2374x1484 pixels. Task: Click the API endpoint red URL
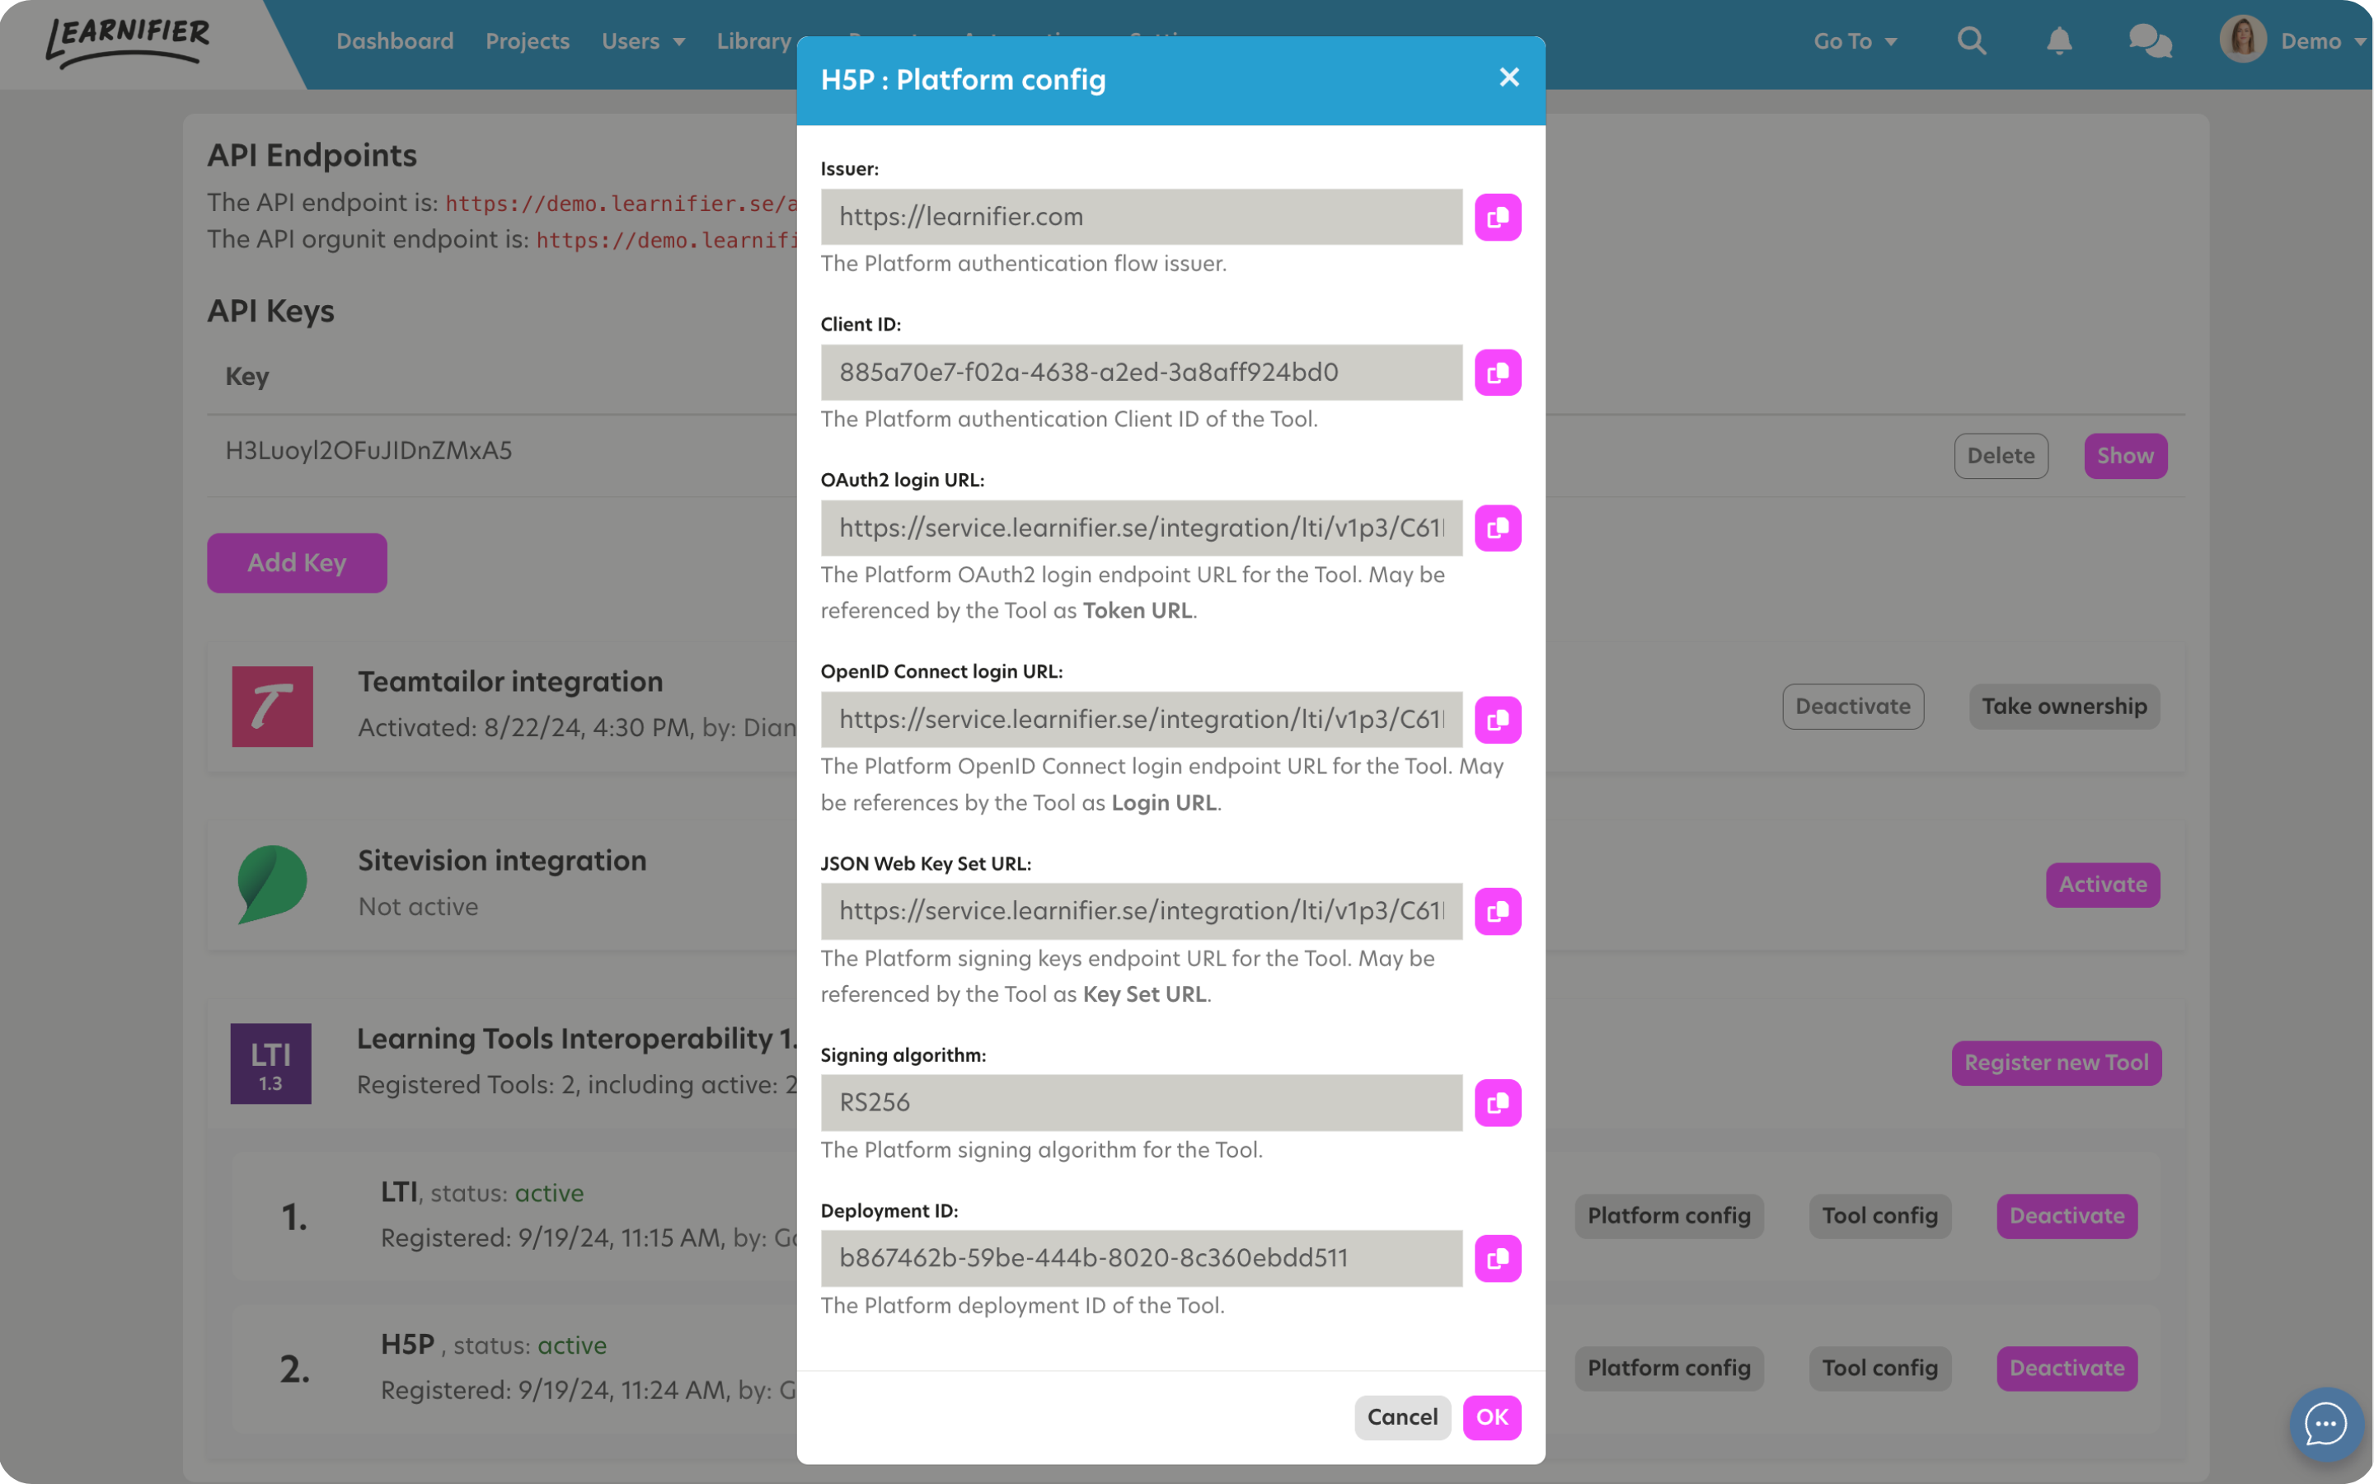tap(621, 204)
